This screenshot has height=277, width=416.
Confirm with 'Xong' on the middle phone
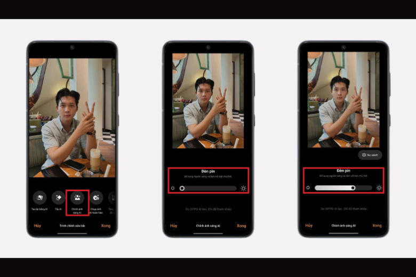pyautogui.click(x=241, y=225)
